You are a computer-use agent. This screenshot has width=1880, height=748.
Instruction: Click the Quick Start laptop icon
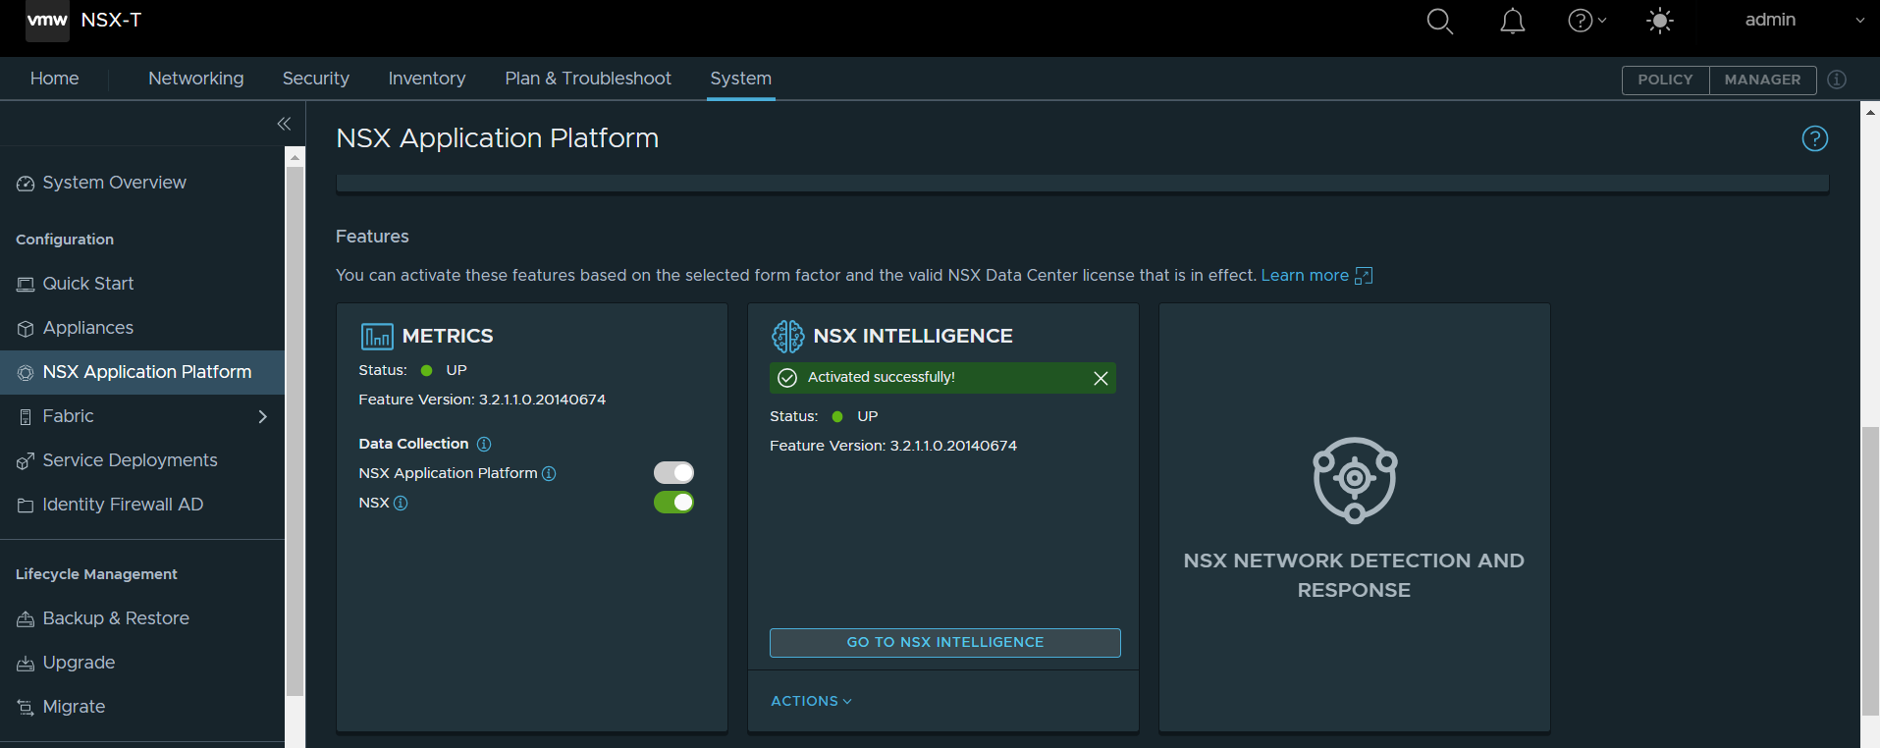pyautogui.click(x=26, y=285)
